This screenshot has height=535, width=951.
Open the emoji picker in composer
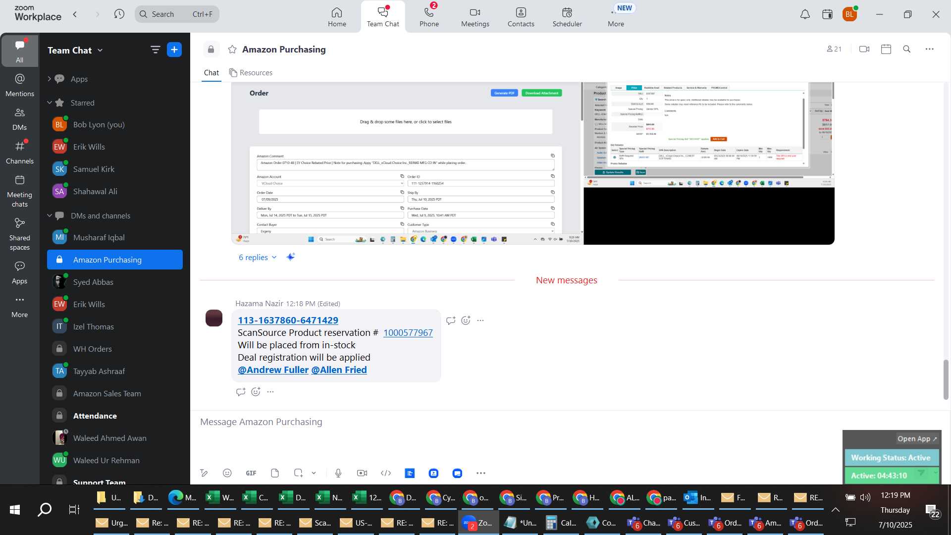pos(227,473)
